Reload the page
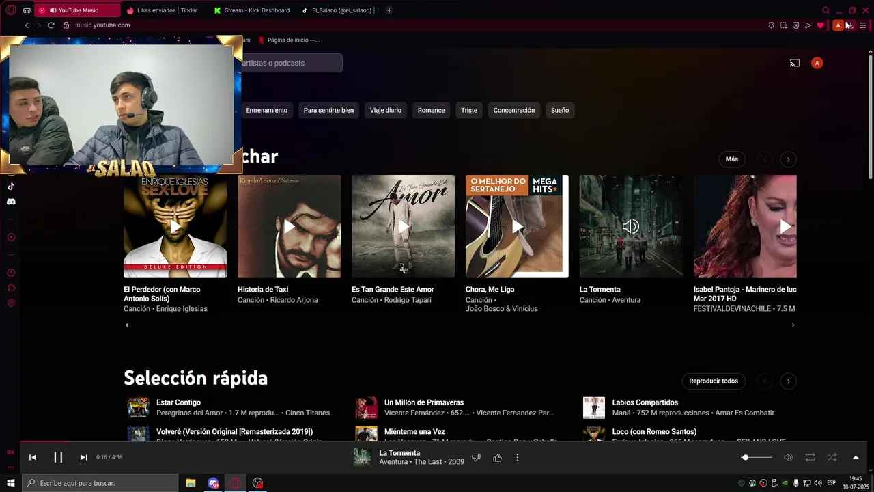Screen dimensions: 874x492 click(x=51, y=25)
